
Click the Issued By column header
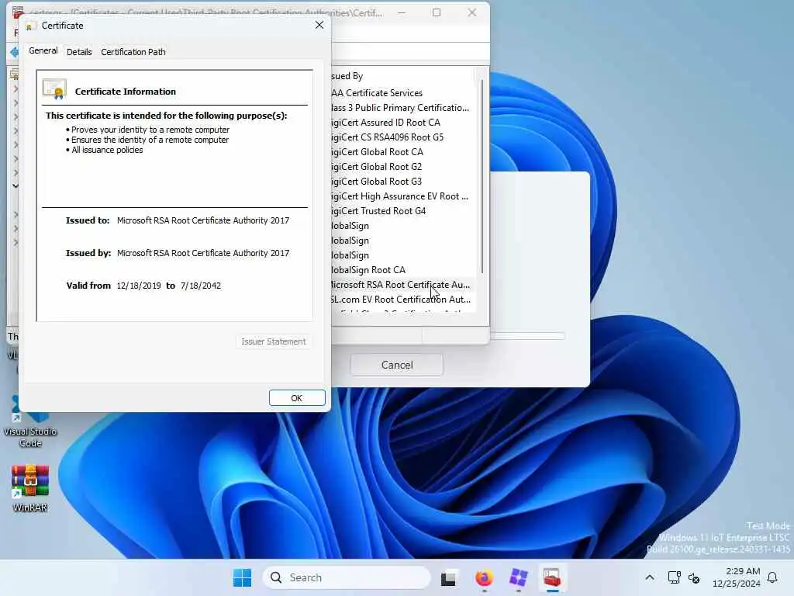click(x=402, y=75)
